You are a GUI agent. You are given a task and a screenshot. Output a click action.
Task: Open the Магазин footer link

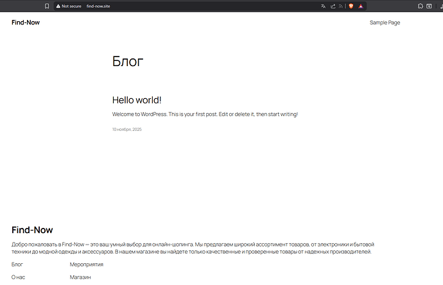80,277
